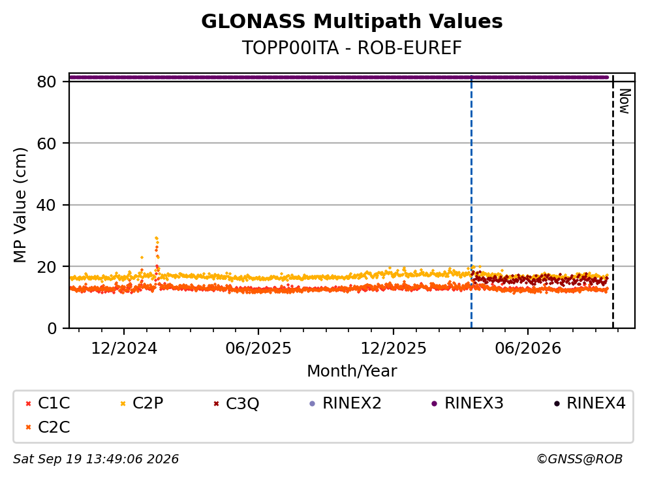The height and width of the screenshot is (479, 648).
Task: Click the 12/2024 x-axis tick label
Action: (124, 348)
